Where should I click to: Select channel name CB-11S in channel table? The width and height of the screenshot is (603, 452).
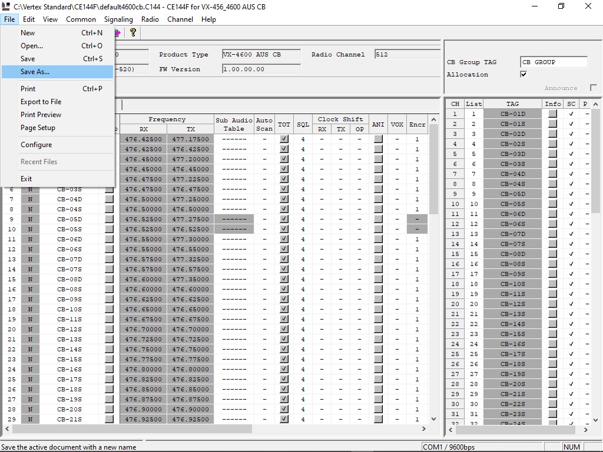click(x=69, y=319)
